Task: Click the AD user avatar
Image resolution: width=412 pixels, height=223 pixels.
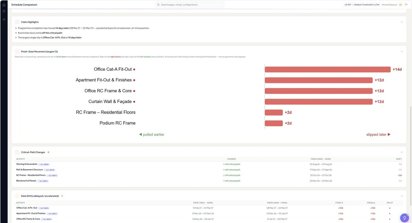Action: point(400,5)
